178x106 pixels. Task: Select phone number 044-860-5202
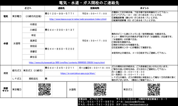pos(61,49)
